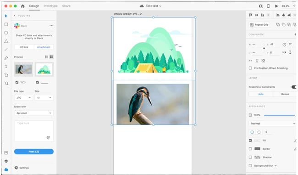This screenshot has height=175, width=298.
Task: Uncheck the Fill checkbox
Action: [250, 141]
